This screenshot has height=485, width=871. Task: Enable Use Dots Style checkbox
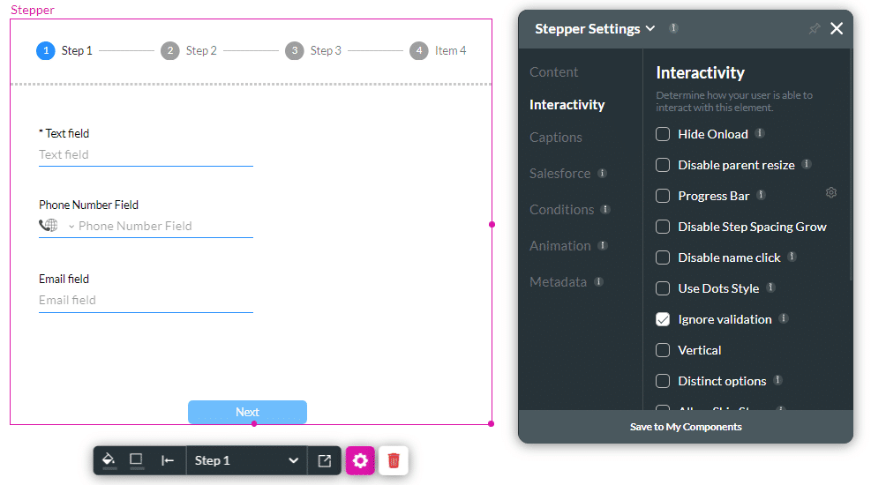tap(663, 288)
